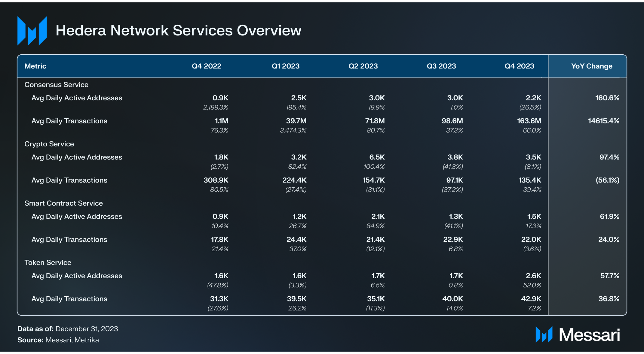The height and width of the screenshot is (354, 644).
Task: Select the Consensus Service section row
Action: pos(56,85)
